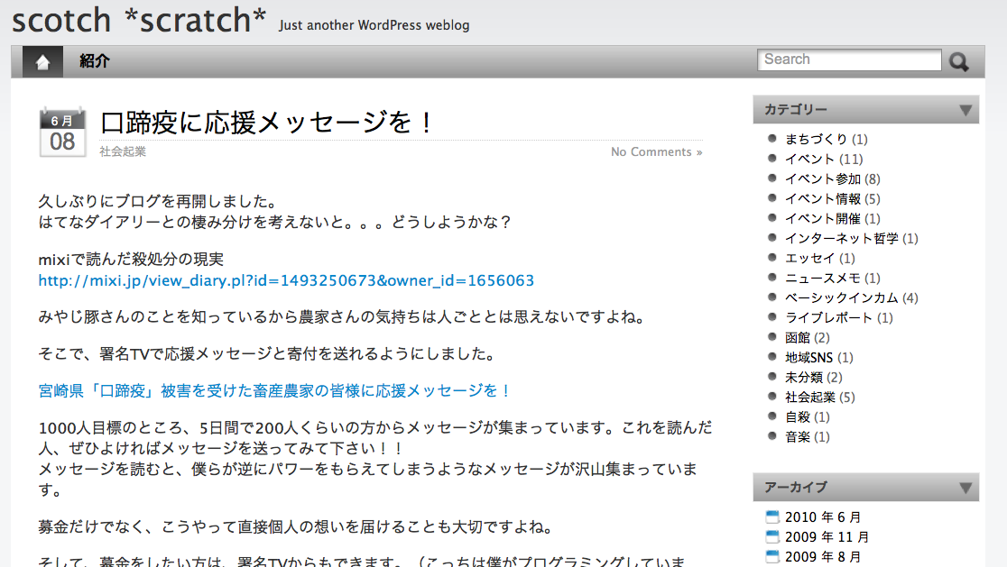The image size is (1007, 567).
Task: Click the calendar icon beside 2009 年 8 月
Action: pyautogui.click(x=771, y=555)
